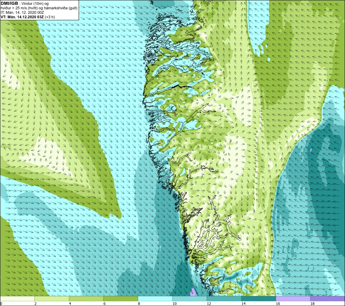
Task: Click the '8' scale label
Action: point(139,304)
